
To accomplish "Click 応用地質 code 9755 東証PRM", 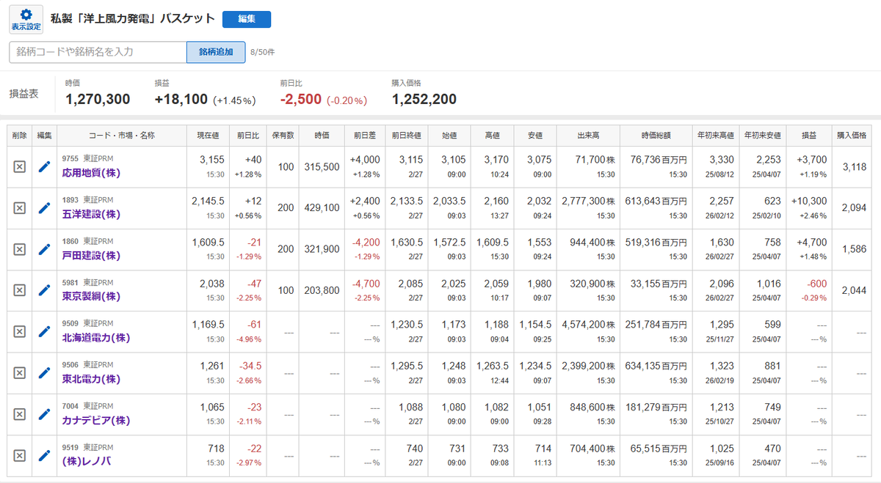I will click(87, 158).
